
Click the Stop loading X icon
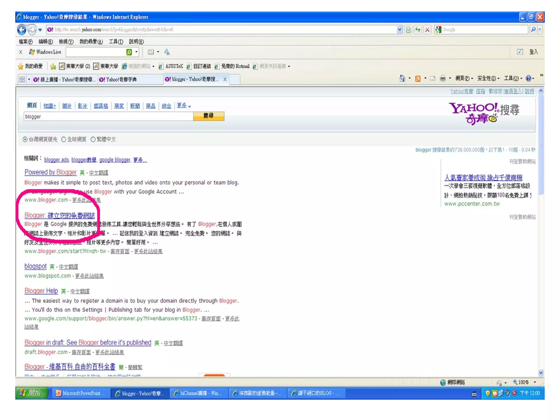(427, 30)
